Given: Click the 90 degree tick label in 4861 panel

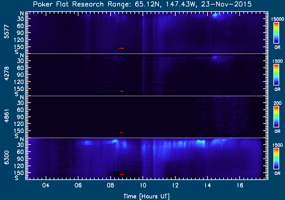Looking at the screenshot, I should (x=21, y=117).
